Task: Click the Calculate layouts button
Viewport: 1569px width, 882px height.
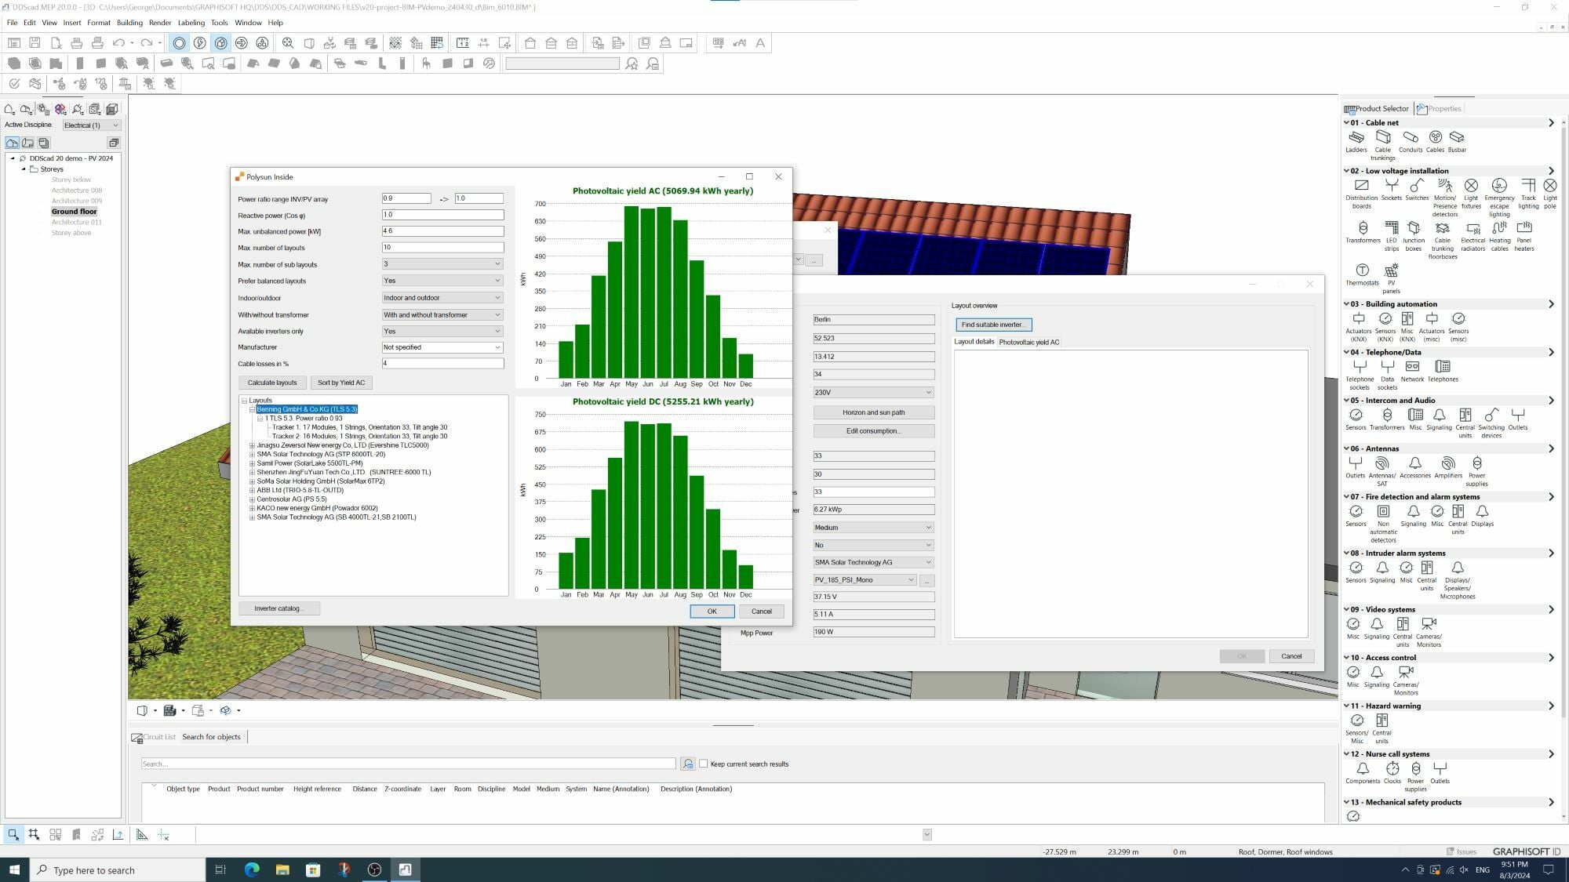Action: pyautogui.click(x=271, y=383)
